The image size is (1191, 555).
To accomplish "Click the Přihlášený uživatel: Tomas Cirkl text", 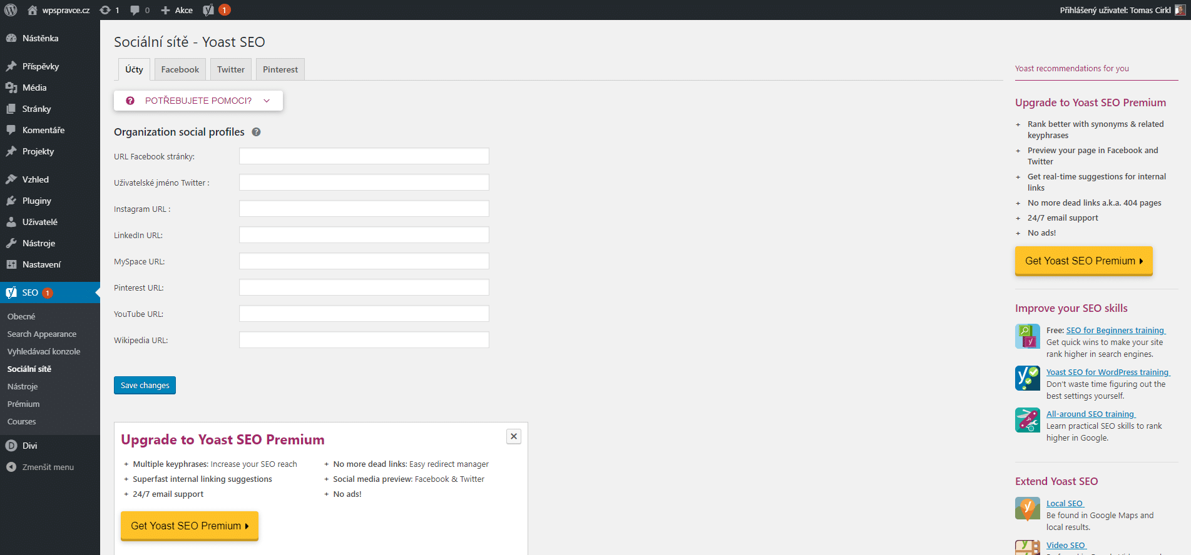I will (1115, 10).
